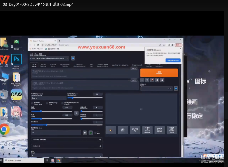
Task: Open the output folder with the folder icon
Action: [111, 130]
